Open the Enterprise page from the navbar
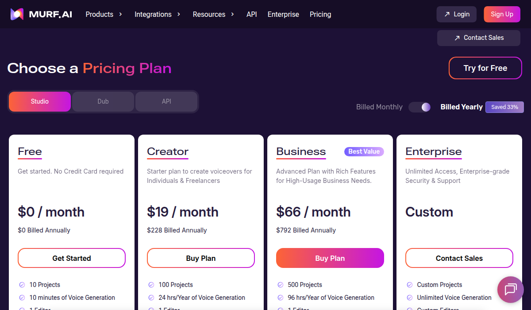 pyautogui.click(x=283, y=14)
